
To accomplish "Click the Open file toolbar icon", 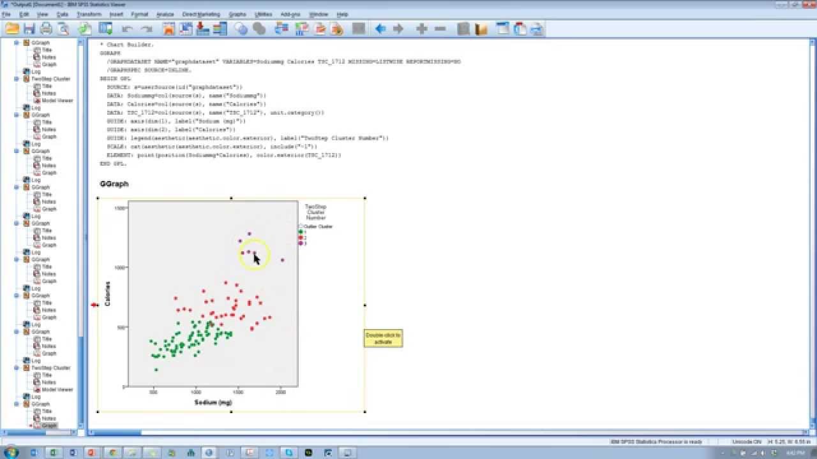I will [x=11, y=29].
